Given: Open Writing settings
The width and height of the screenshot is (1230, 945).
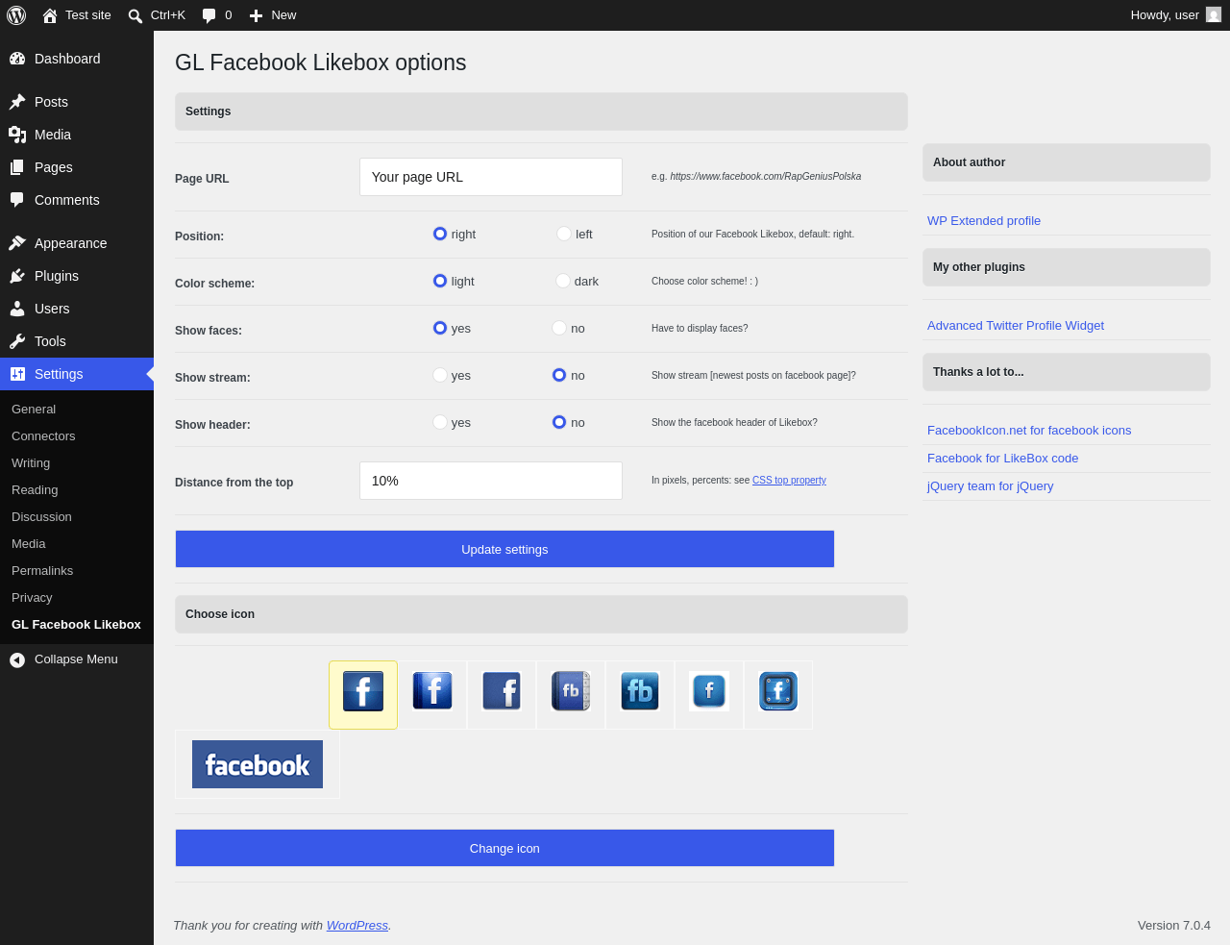Looking at the screenshot, I should (31, 463).
